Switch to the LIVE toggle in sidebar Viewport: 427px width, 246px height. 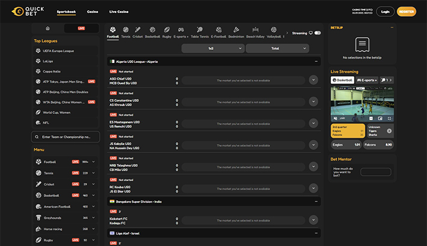point(81,28)
